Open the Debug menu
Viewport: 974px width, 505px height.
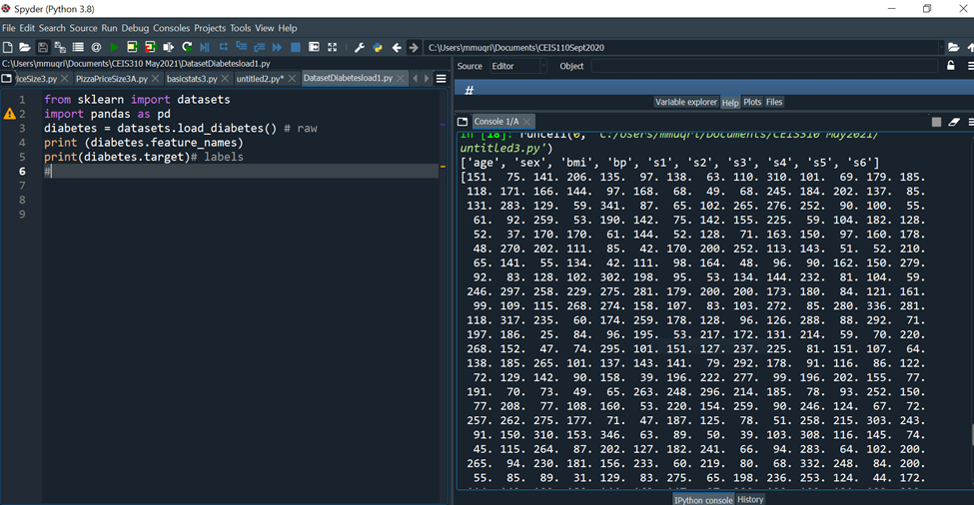coord(135,28)
